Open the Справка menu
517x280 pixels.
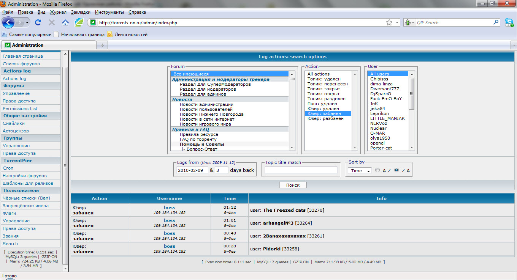(137, 12)
